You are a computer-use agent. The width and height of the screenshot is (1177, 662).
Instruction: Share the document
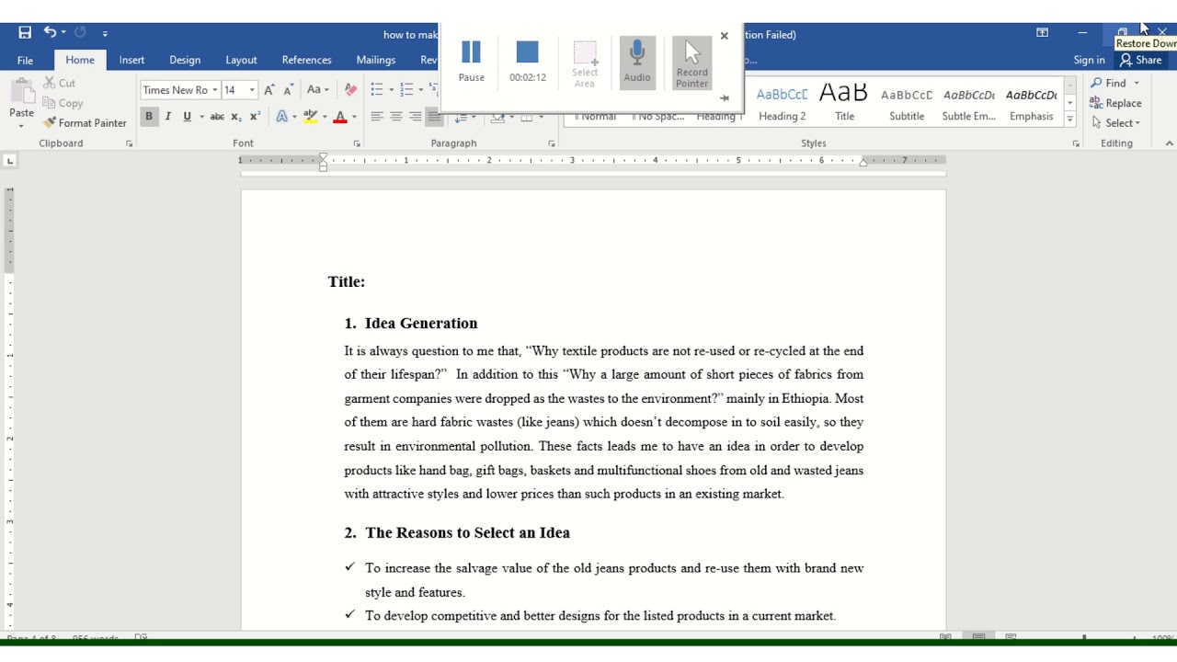1141,60
